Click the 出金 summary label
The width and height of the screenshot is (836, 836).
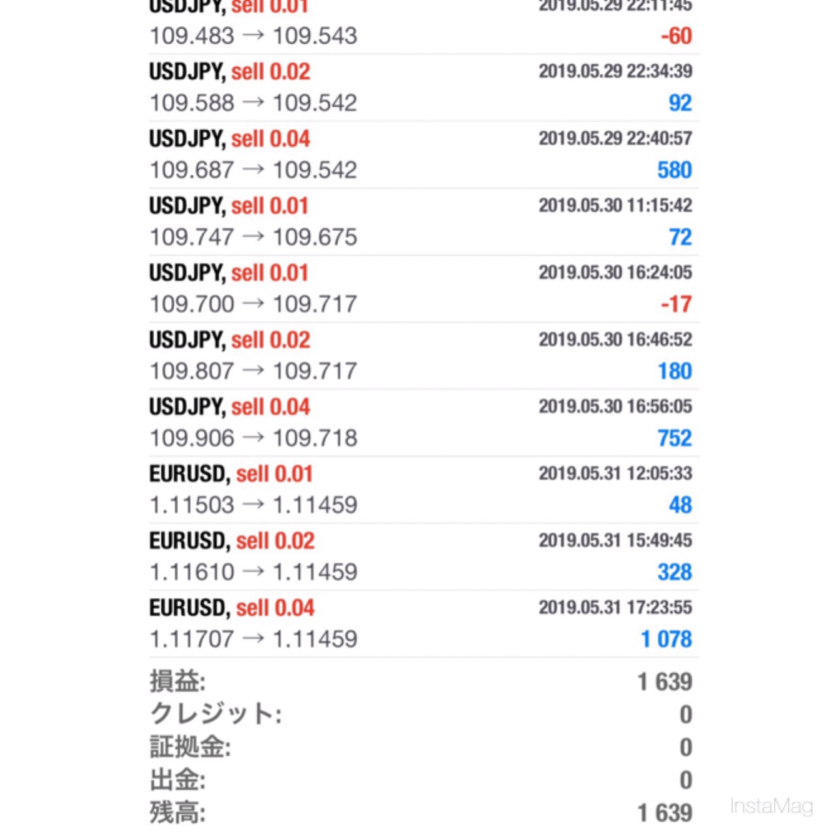tap(178, 779)
